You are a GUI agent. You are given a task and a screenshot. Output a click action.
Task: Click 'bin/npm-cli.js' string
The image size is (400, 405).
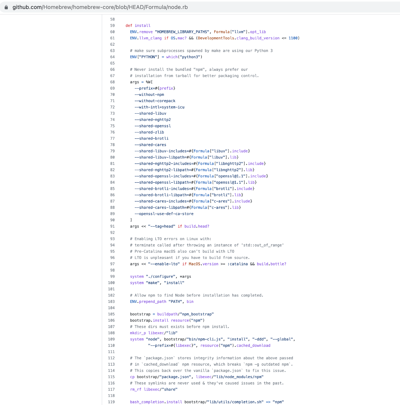click(x=205, y=339)
